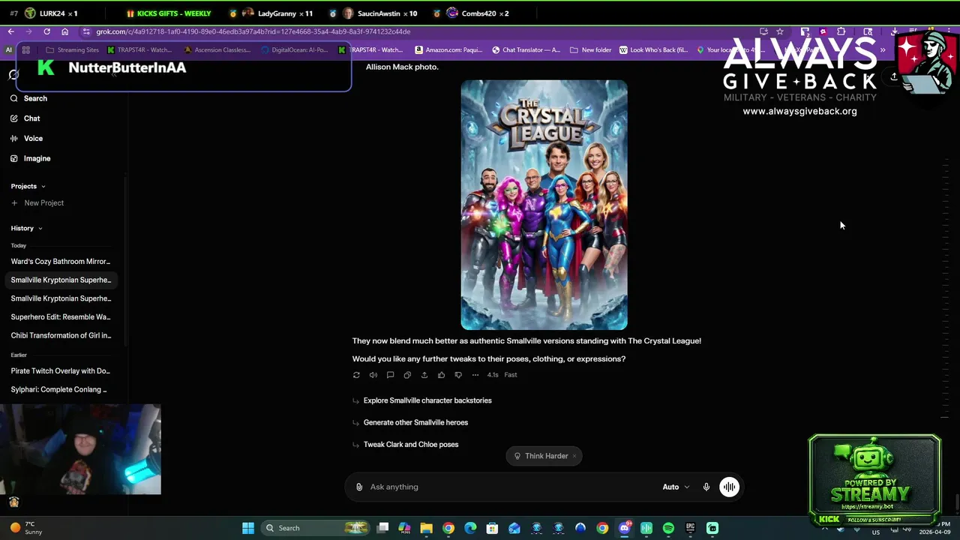Viewport: 960px width, 540px height.
Task: Open the 'Streaming Sites' bookmark folder
Action: click(x=72, y=50)
